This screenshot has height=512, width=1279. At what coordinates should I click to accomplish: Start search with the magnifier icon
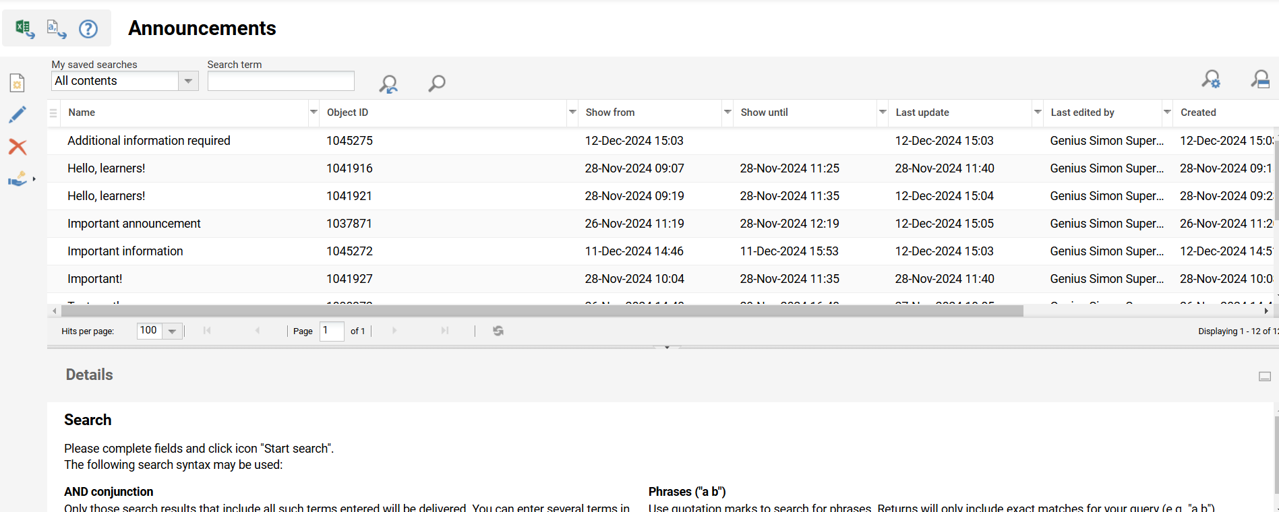click(437, 84)
